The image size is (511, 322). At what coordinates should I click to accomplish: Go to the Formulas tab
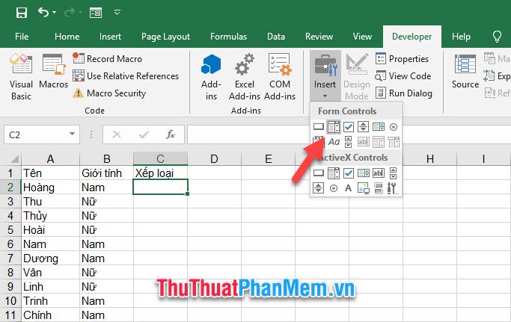tap(228, 37)
